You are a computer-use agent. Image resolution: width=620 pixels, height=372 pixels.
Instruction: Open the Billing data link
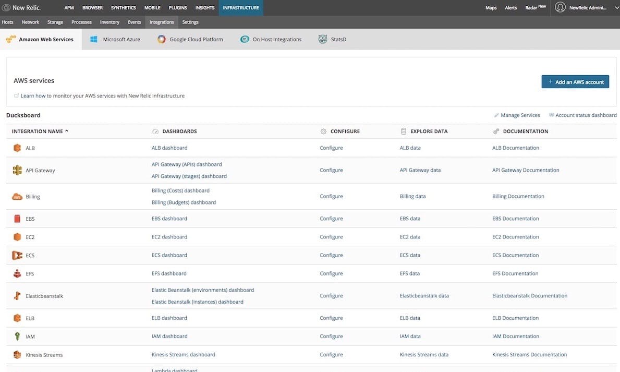413,196
